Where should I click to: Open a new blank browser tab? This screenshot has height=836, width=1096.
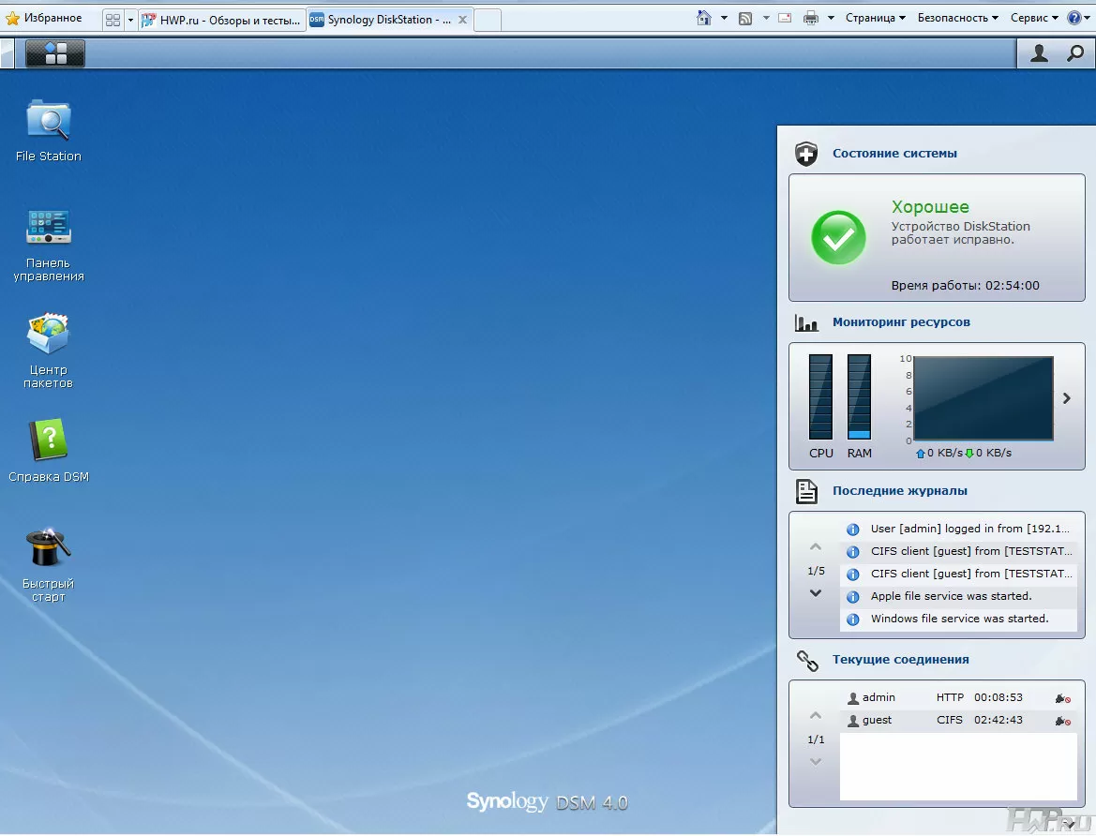pos(488,21)
